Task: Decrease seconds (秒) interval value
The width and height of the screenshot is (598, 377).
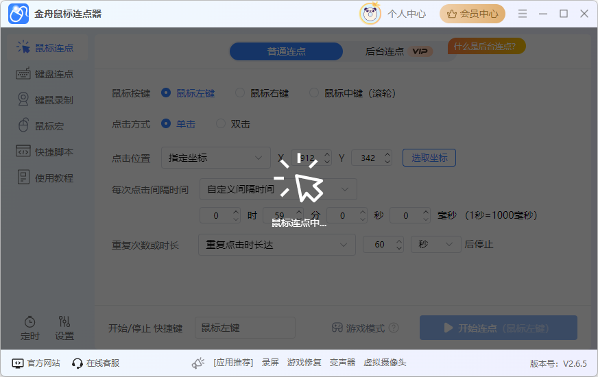Action: click(363, 219)
